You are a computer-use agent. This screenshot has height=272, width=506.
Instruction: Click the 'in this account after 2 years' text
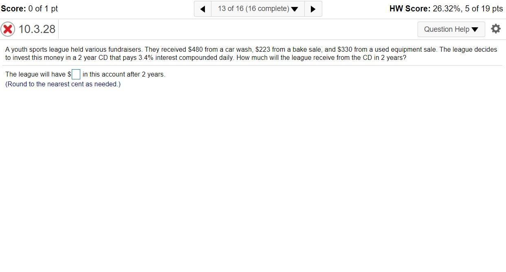(x=123, y=75)
